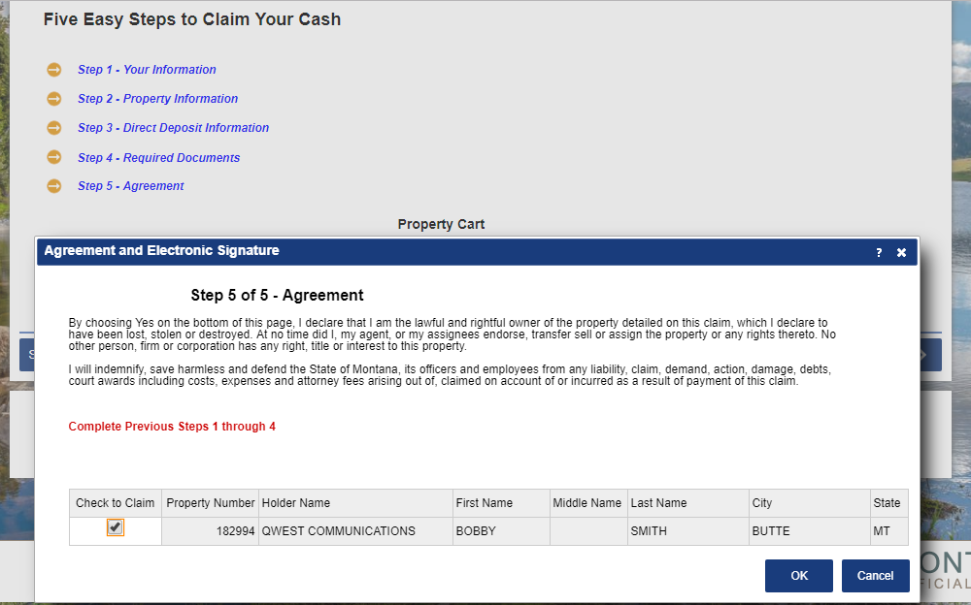This screenshot has width=971, height=605.
Task: Click the partially hidden button on left edge
Action: (26, 354)
